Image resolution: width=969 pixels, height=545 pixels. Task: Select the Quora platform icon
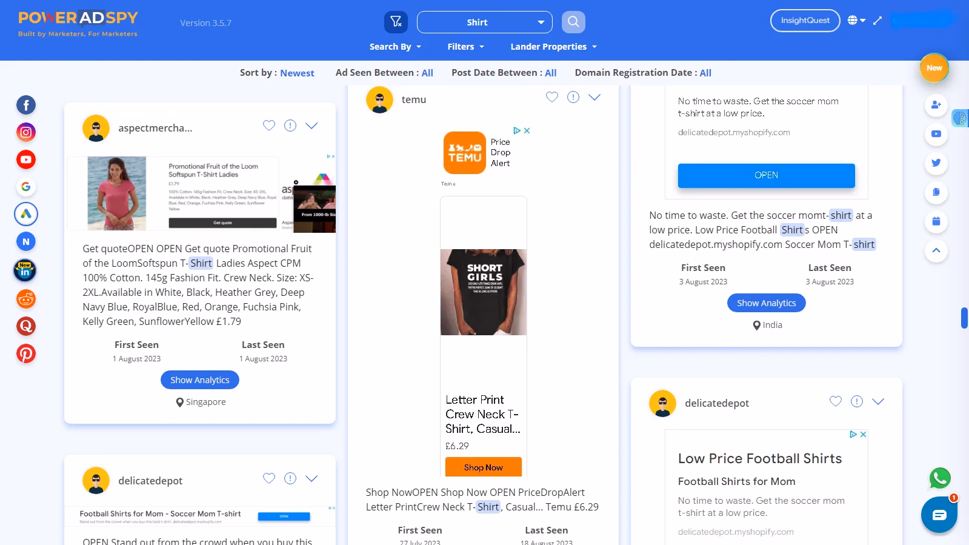click(x=26, y=326)
